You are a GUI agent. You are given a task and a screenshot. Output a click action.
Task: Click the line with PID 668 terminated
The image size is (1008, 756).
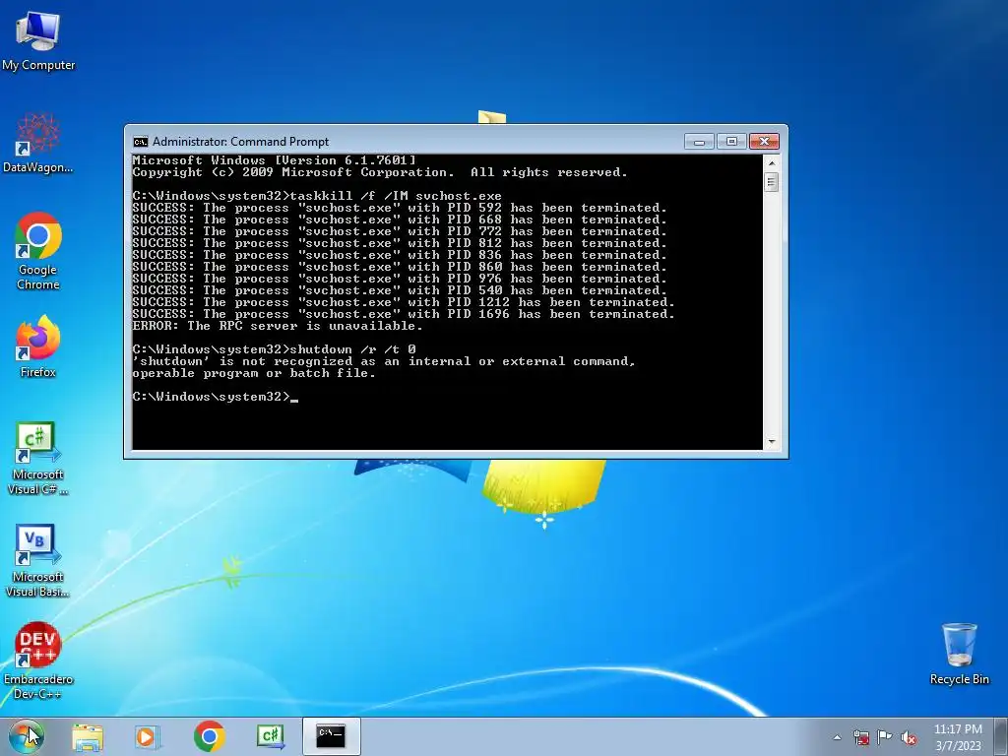click(400, 220)
